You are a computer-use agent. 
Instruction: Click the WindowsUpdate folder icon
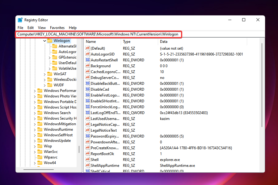pyautogui.click(x=40, y=141)
